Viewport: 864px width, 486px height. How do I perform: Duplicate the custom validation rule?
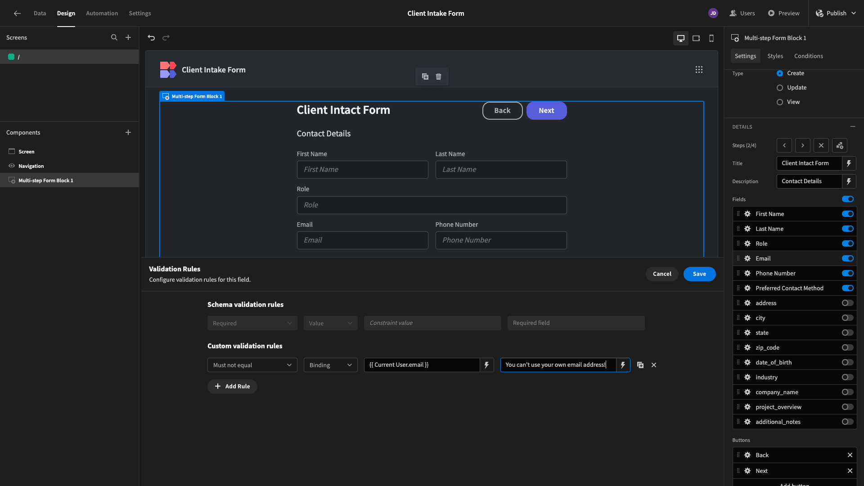(x=640, y=365)
